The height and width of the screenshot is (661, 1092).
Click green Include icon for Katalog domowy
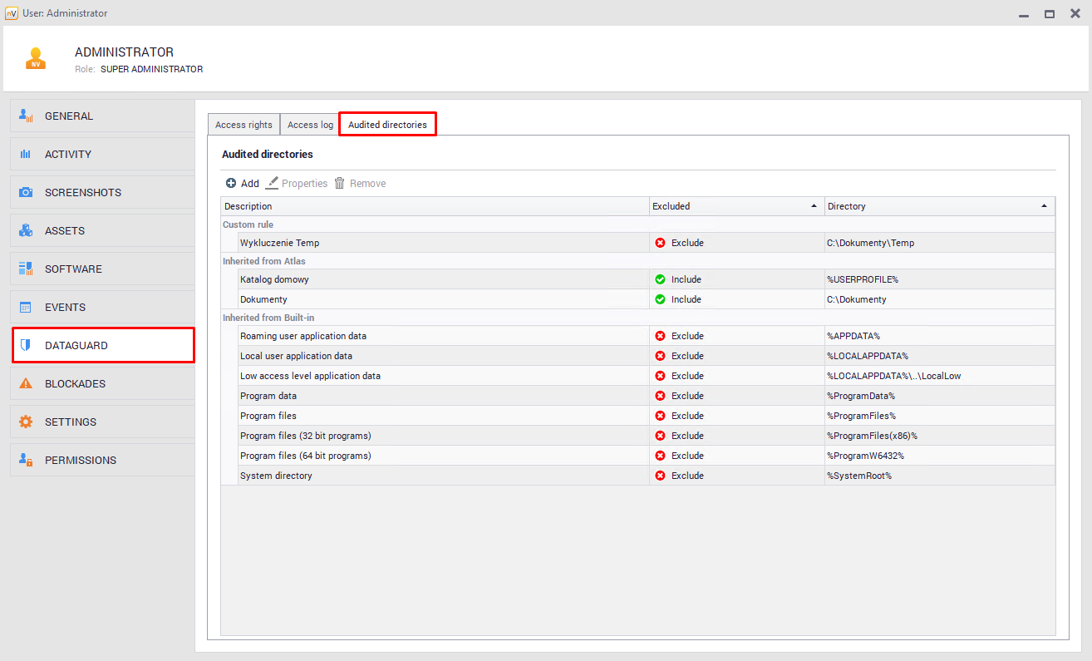click(660, 279)
